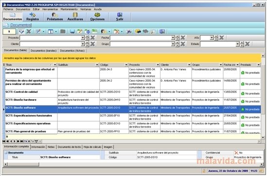Viewport: 267px width, 176px height.
Task: Click the printer toolbar icon
Action: (129, 32)
